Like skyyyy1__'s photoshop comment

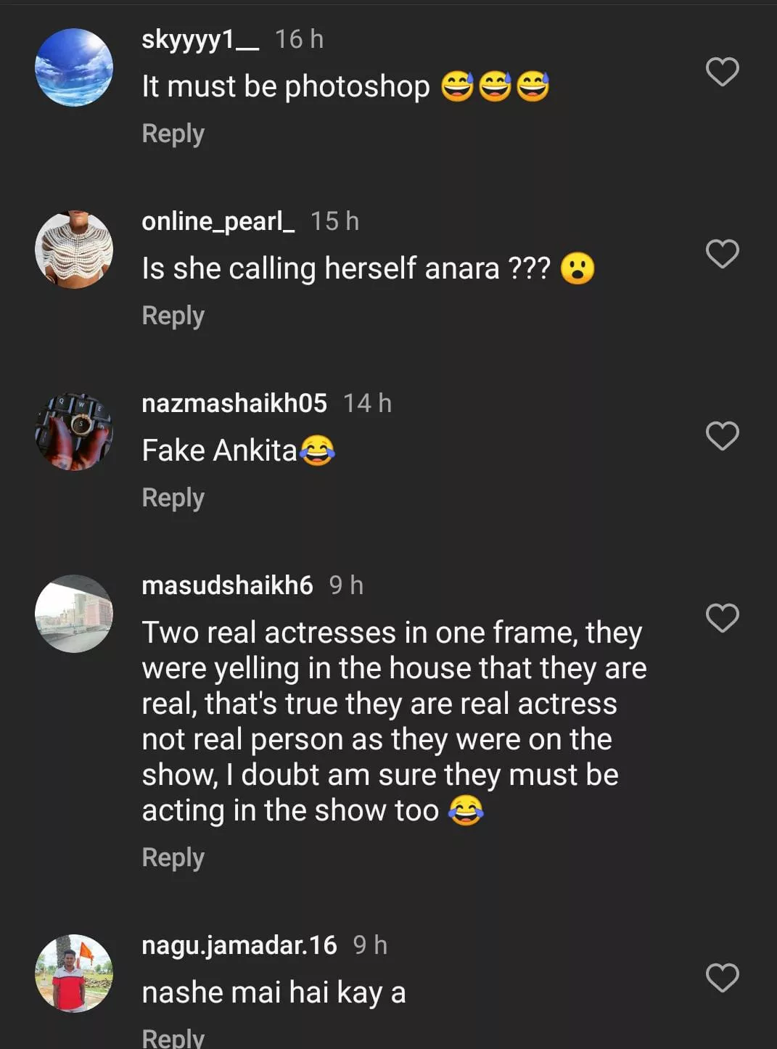pyautogui.click(x=722, y=72)
